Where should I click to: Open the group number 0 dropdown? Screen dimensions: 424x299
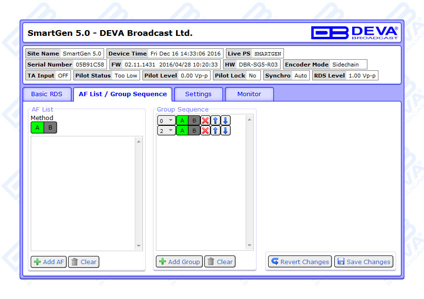click(166, 121)
